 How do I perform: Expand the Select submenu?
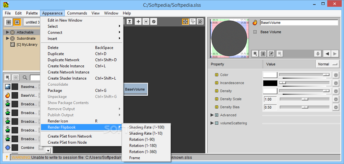82,26
